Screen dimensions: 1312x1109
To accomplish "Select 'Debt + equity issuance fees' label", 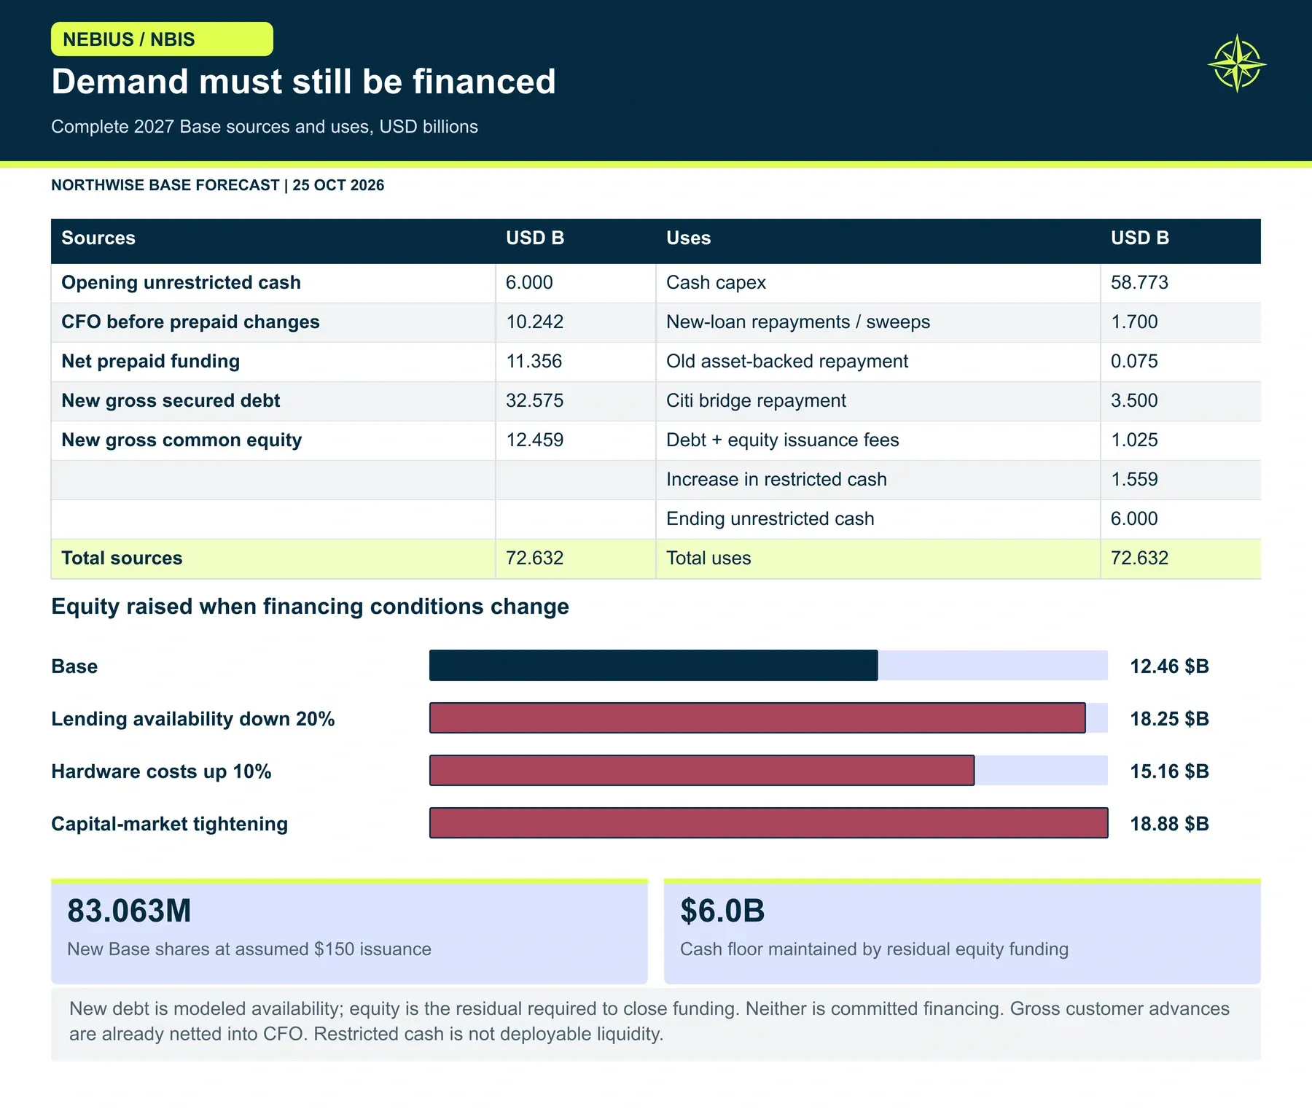I will tap(783, 440).
